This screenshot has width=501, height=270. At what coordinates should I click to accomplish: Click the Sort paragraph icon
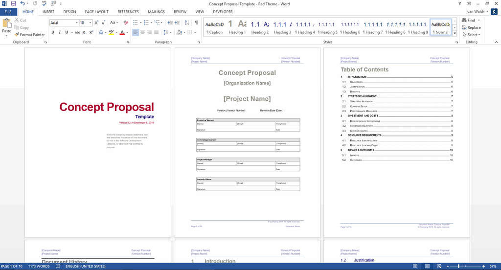point(186,22)
